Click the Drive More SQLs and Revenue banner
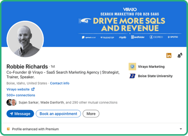The width and height of the screenshot is (188, 136). (129, 24)
